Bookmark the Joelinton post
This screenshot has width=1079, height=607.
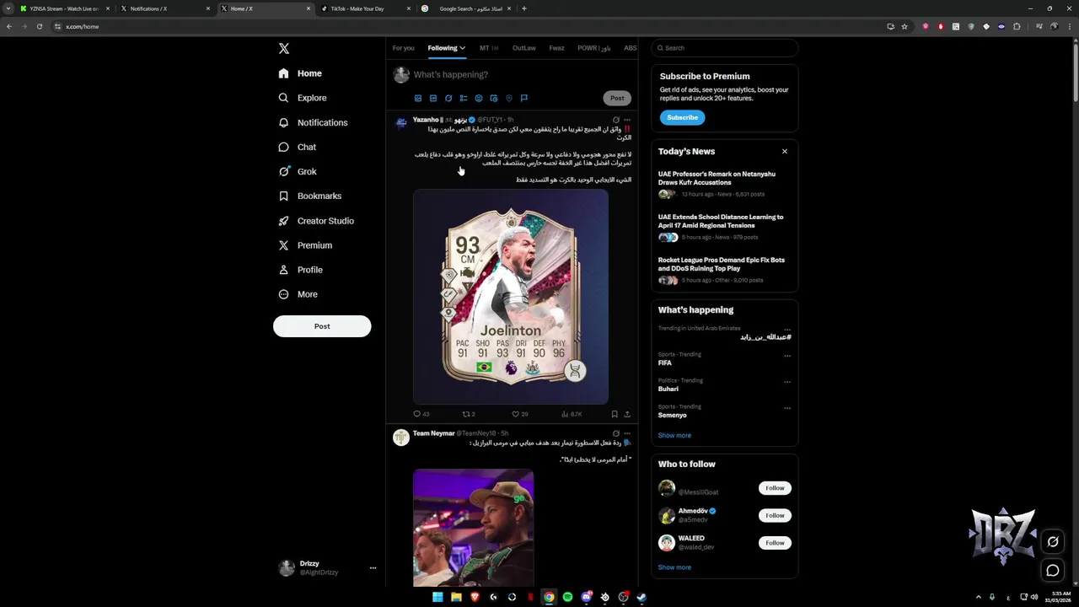point(615,414)
